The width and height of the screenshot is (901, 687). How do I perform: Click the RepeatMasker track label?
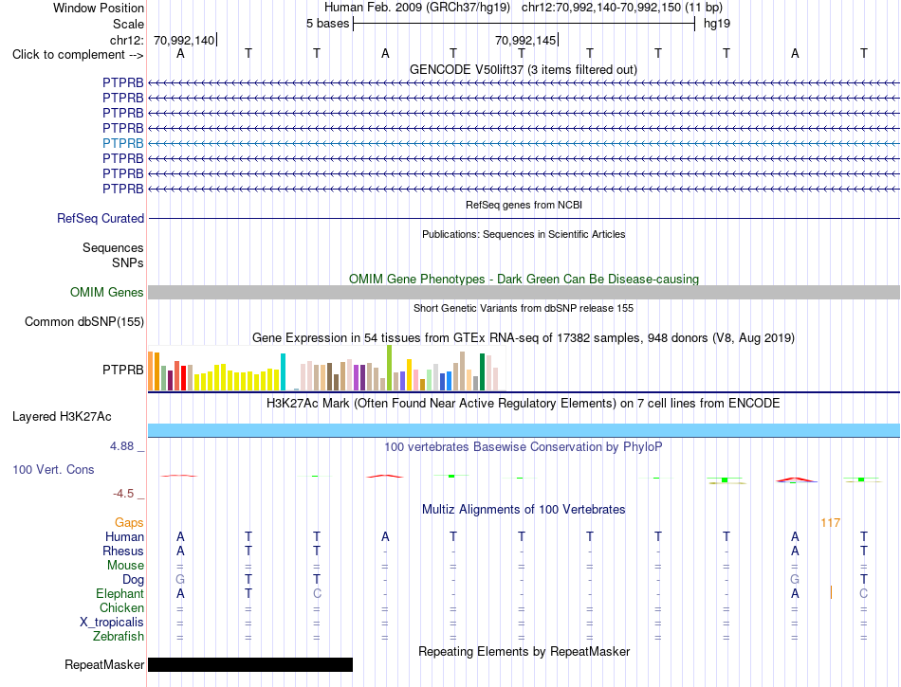(104, 664)
